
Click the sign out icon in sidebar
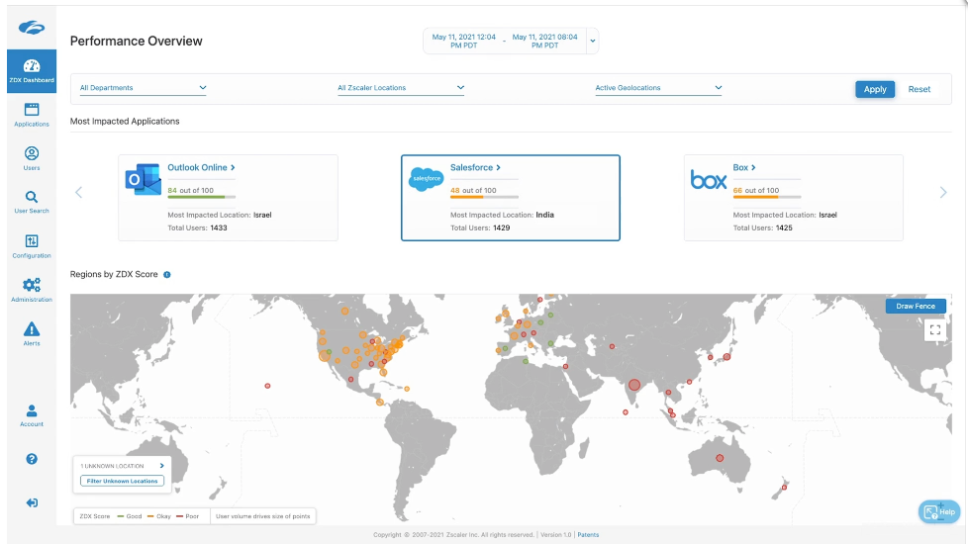point(32,502)
